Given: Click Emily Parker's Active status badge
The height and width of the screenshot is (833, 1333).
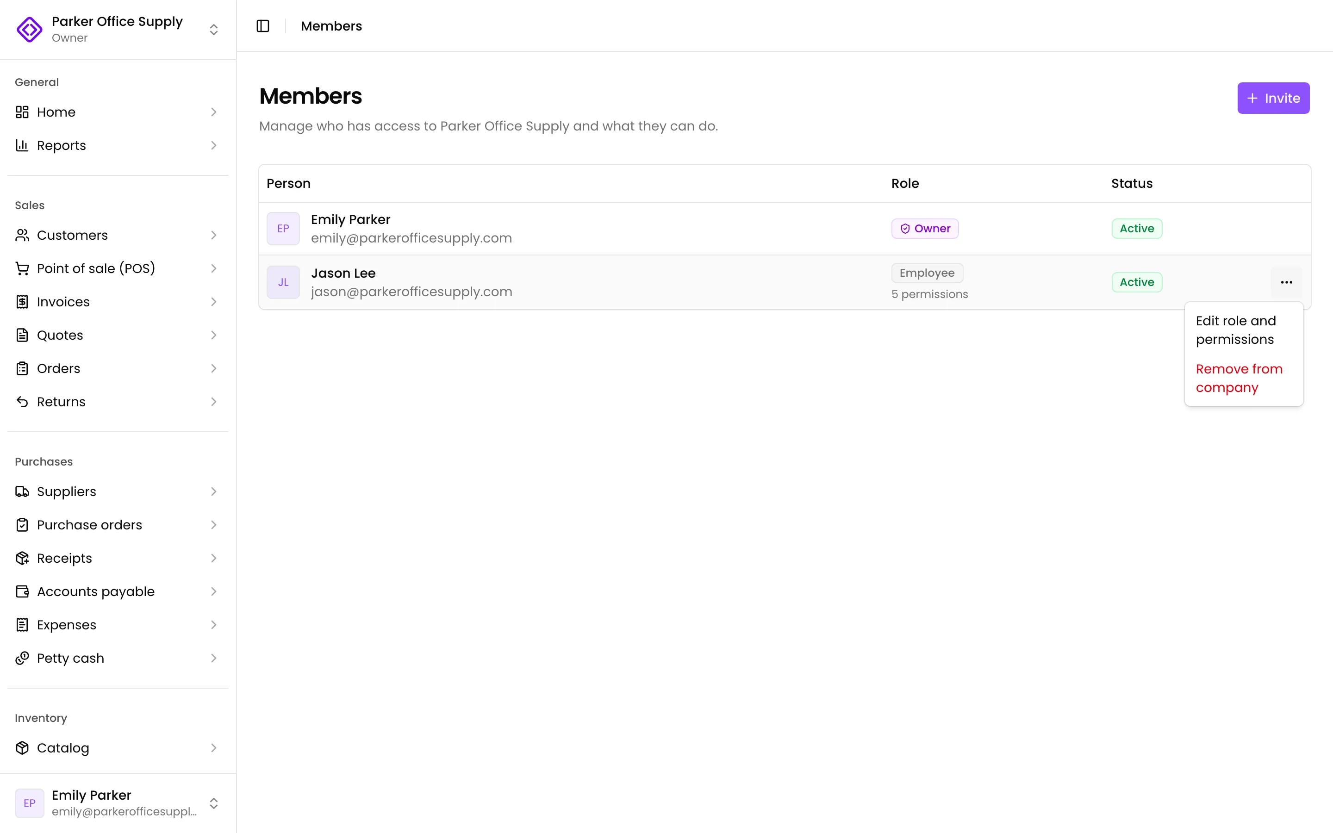Looking at the screenshot, I should 1136,229.
